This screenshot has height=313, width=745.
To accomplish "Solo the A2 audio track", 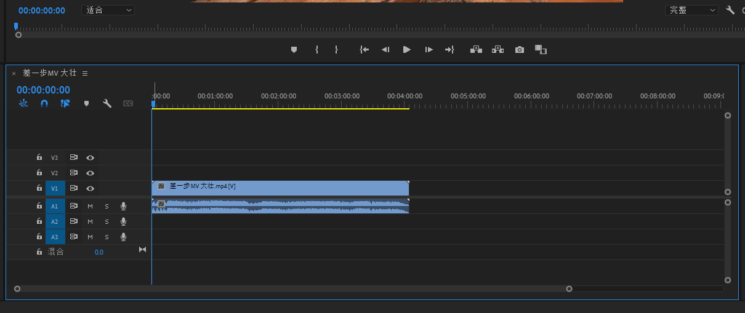I will (107, 221).
